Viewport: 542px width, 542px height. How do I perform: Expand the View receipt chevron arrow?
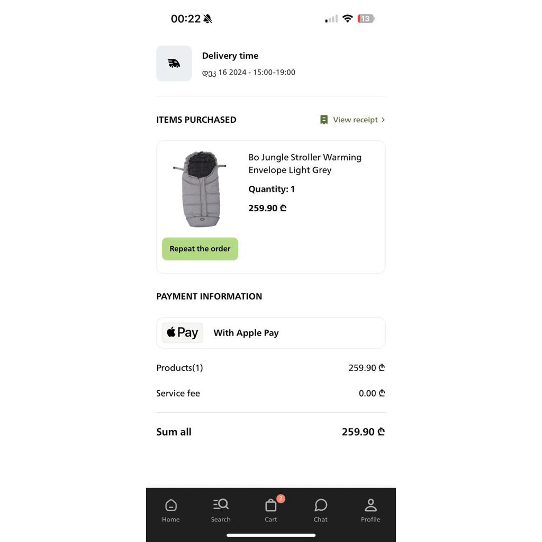coord(383,120)
